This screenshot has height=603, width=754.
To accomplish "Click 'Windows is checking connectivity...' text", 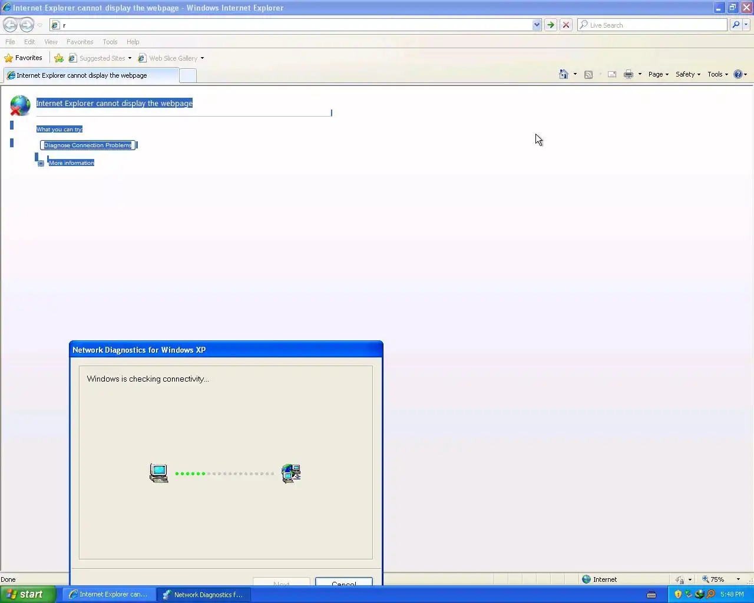I will pos(148,379).
